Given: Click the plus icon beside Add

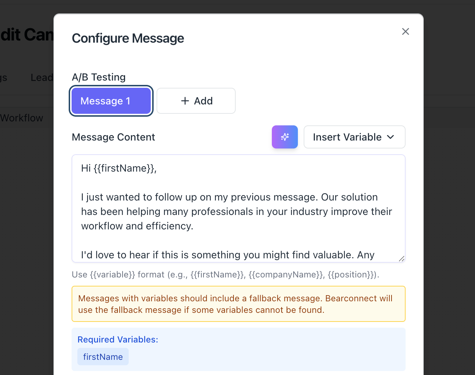Looking at the screenshot, I should [x=185, y=101].
